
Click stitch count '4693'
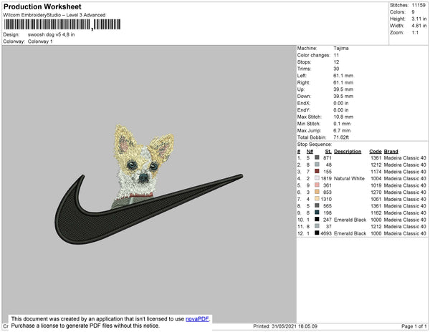(x=326, y=233)
